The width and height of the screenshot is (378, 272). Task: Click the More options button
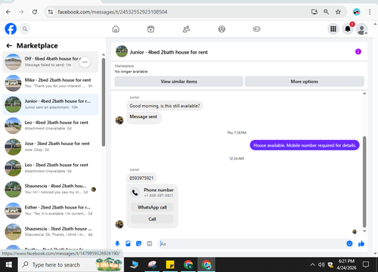pos(304,82)
